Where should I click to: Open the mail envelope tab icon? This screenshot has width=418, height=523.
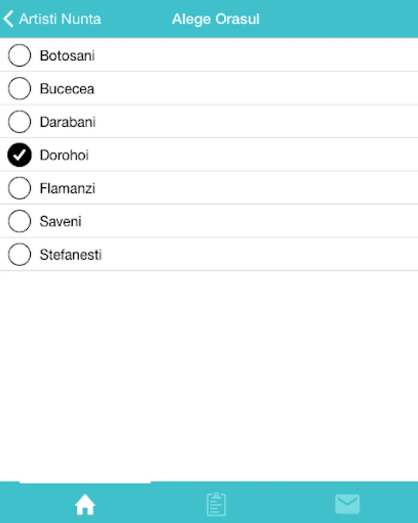point(347,504)
